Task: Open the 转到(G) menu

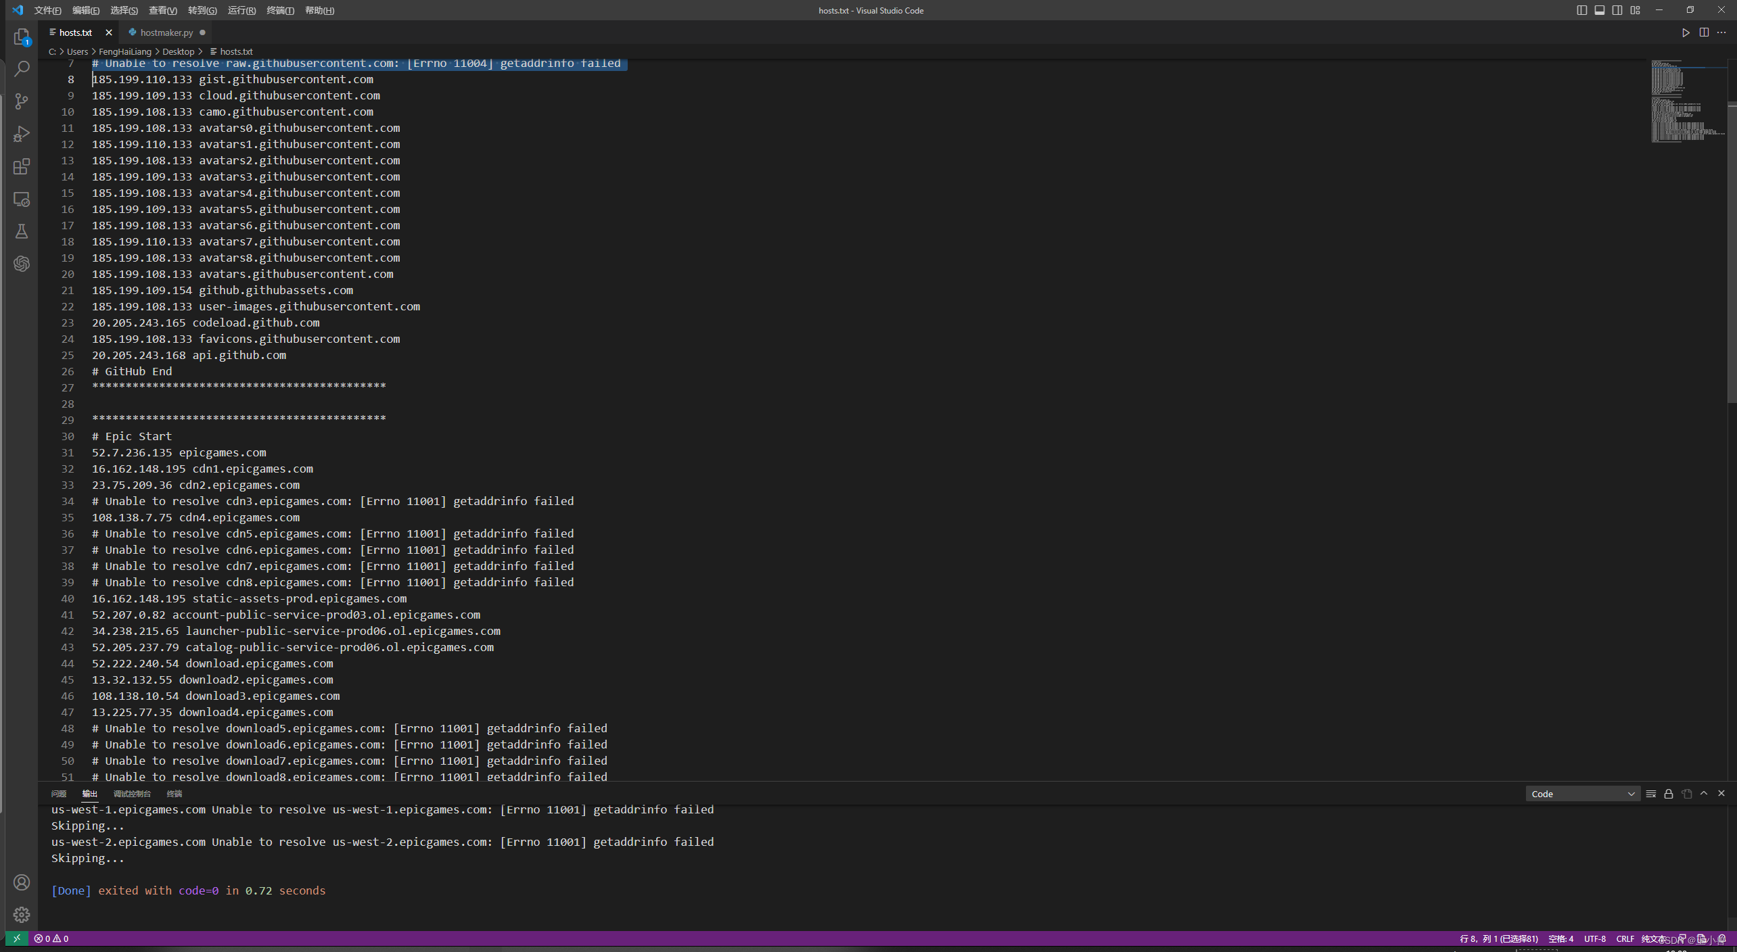Action: [202, 10]
